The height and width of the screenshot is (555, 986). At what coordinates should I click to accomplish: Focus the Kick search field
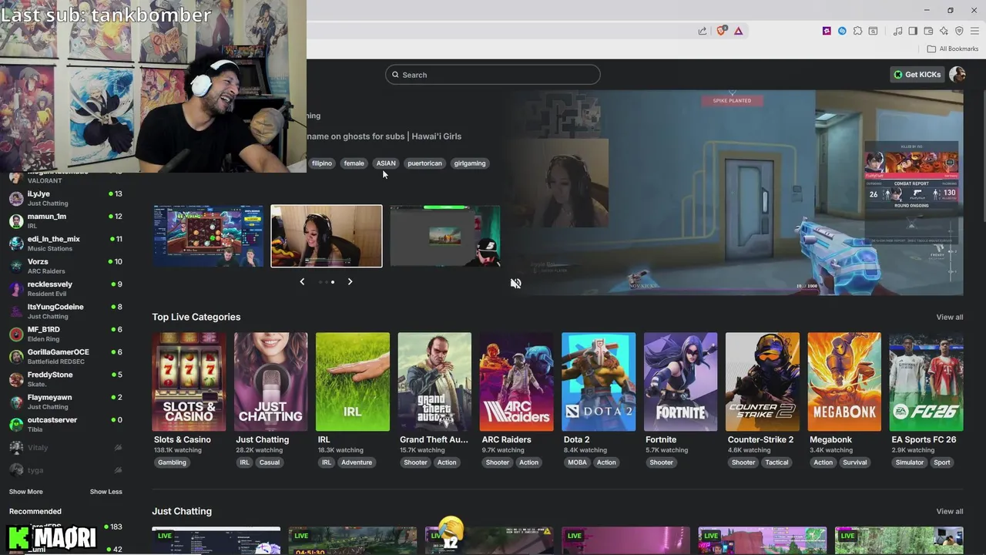point(493,75)
